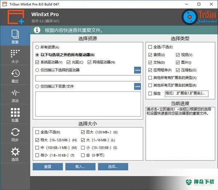Screen dimensions: 218x190
Task: Maximize the TriSun WinExt Pro window
Action: click(199, 4)
